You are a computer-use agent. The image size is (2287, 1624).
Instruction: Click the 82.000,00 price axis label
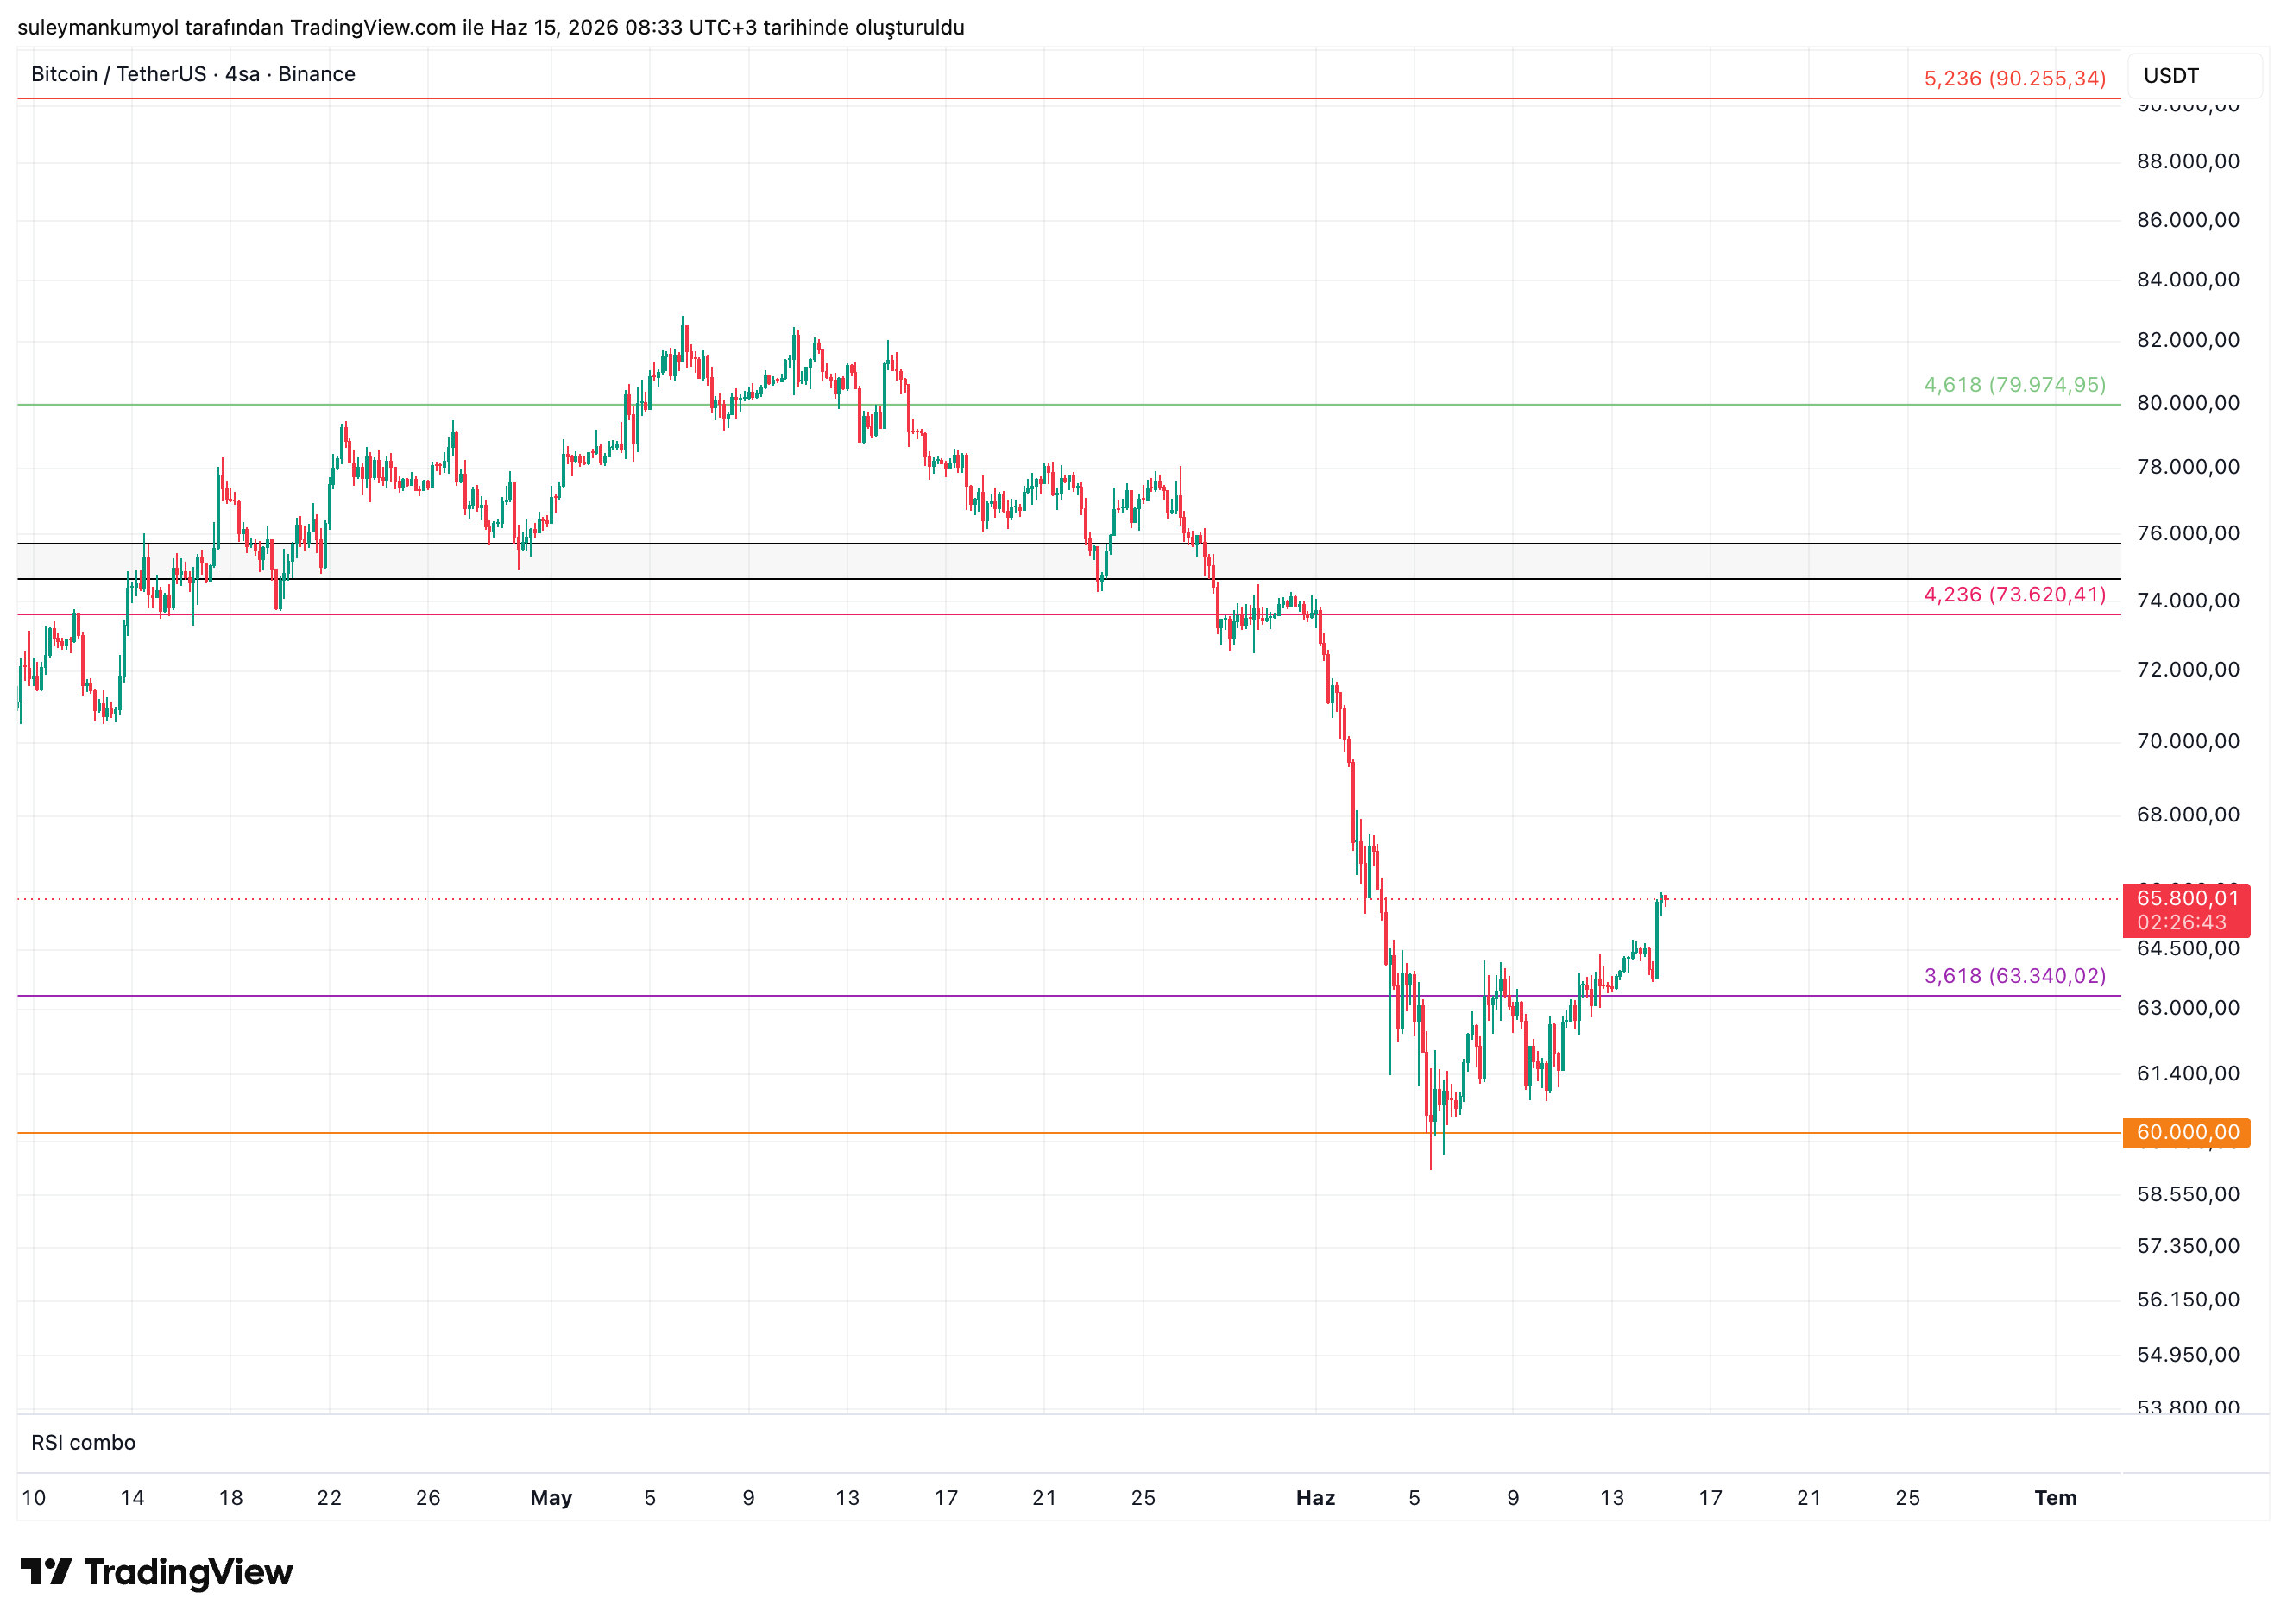pyautogui.click(x=2188, y=340)
